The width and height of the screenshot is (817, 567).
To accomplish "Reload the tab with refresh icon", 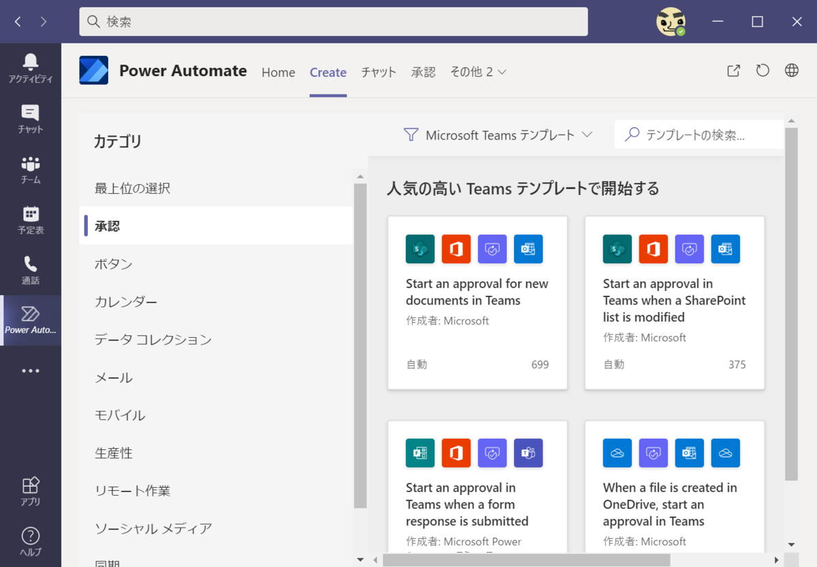I will coord(763,71).
